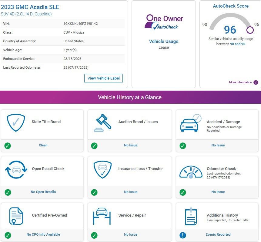Click the State Title Brand heading
This screenshot has height=242, width=261.
pos(46,122)
